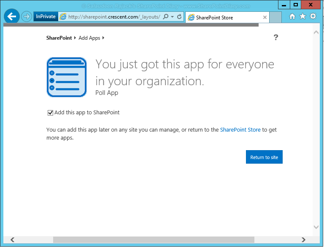Open the Tools gear icon

[313, 16]
